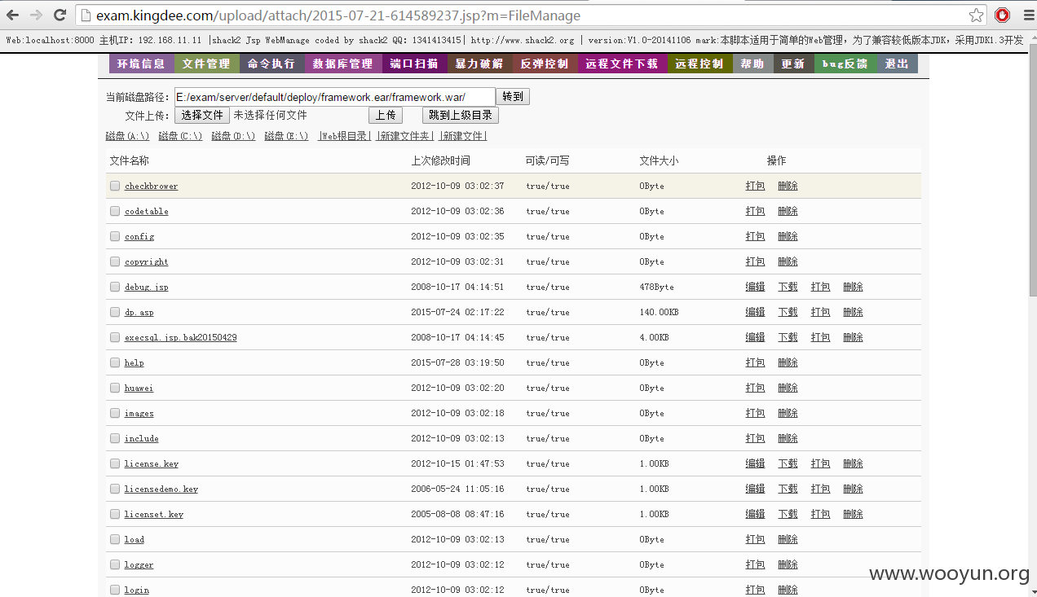Open the Chrome hamburger menu

[1029, 15]
